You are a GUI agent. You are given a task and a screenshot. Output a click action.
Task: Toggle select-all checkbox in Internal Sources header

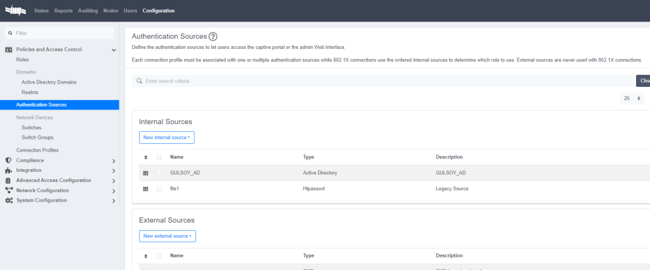point(159,157)
